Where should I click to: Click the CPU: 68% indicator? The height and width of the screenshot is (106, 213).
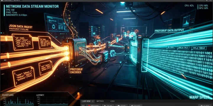click(204, 6)
